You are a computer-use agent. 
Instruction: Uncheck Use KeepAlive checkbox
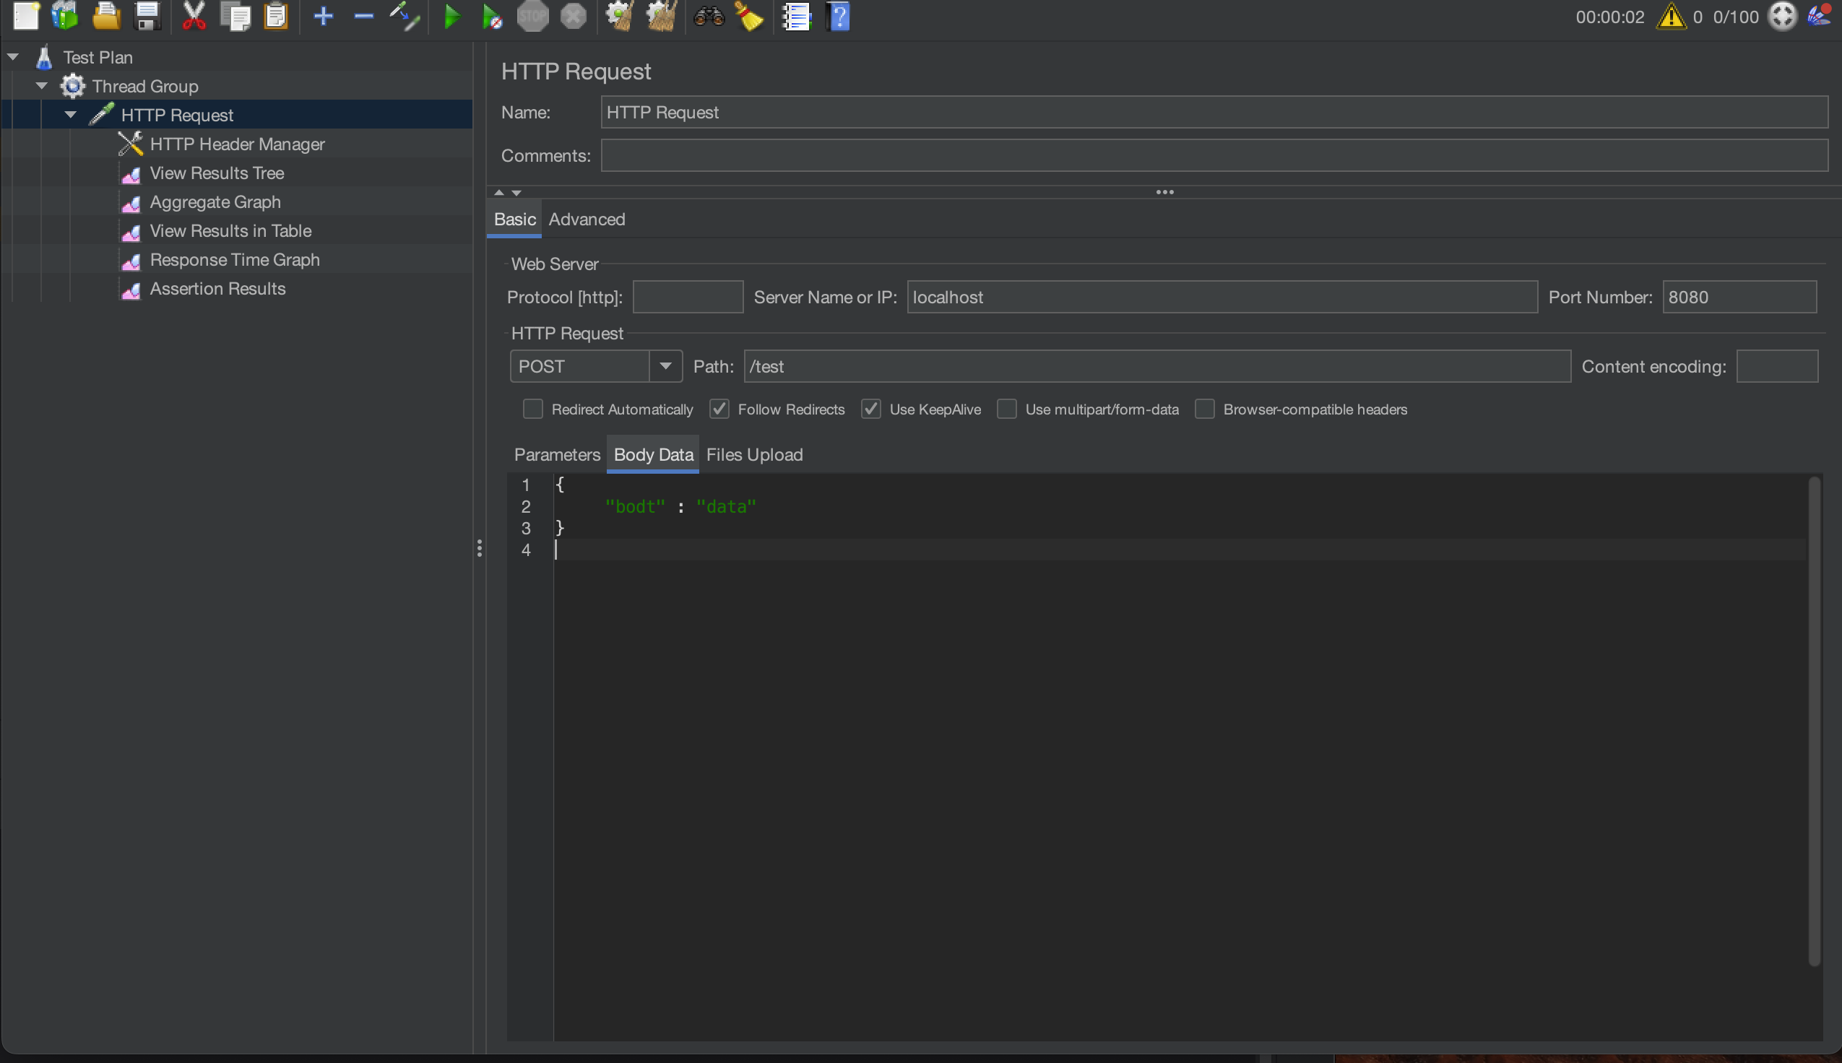tap(871, 409)
